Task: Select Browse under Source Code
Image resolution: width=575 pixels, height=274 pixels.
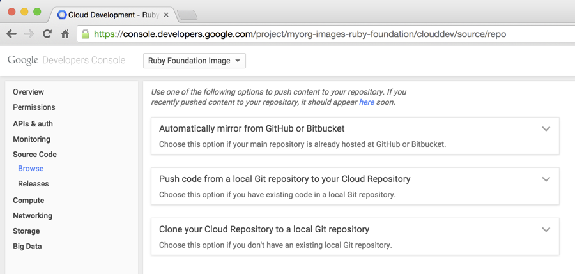Action: [31, 169]
